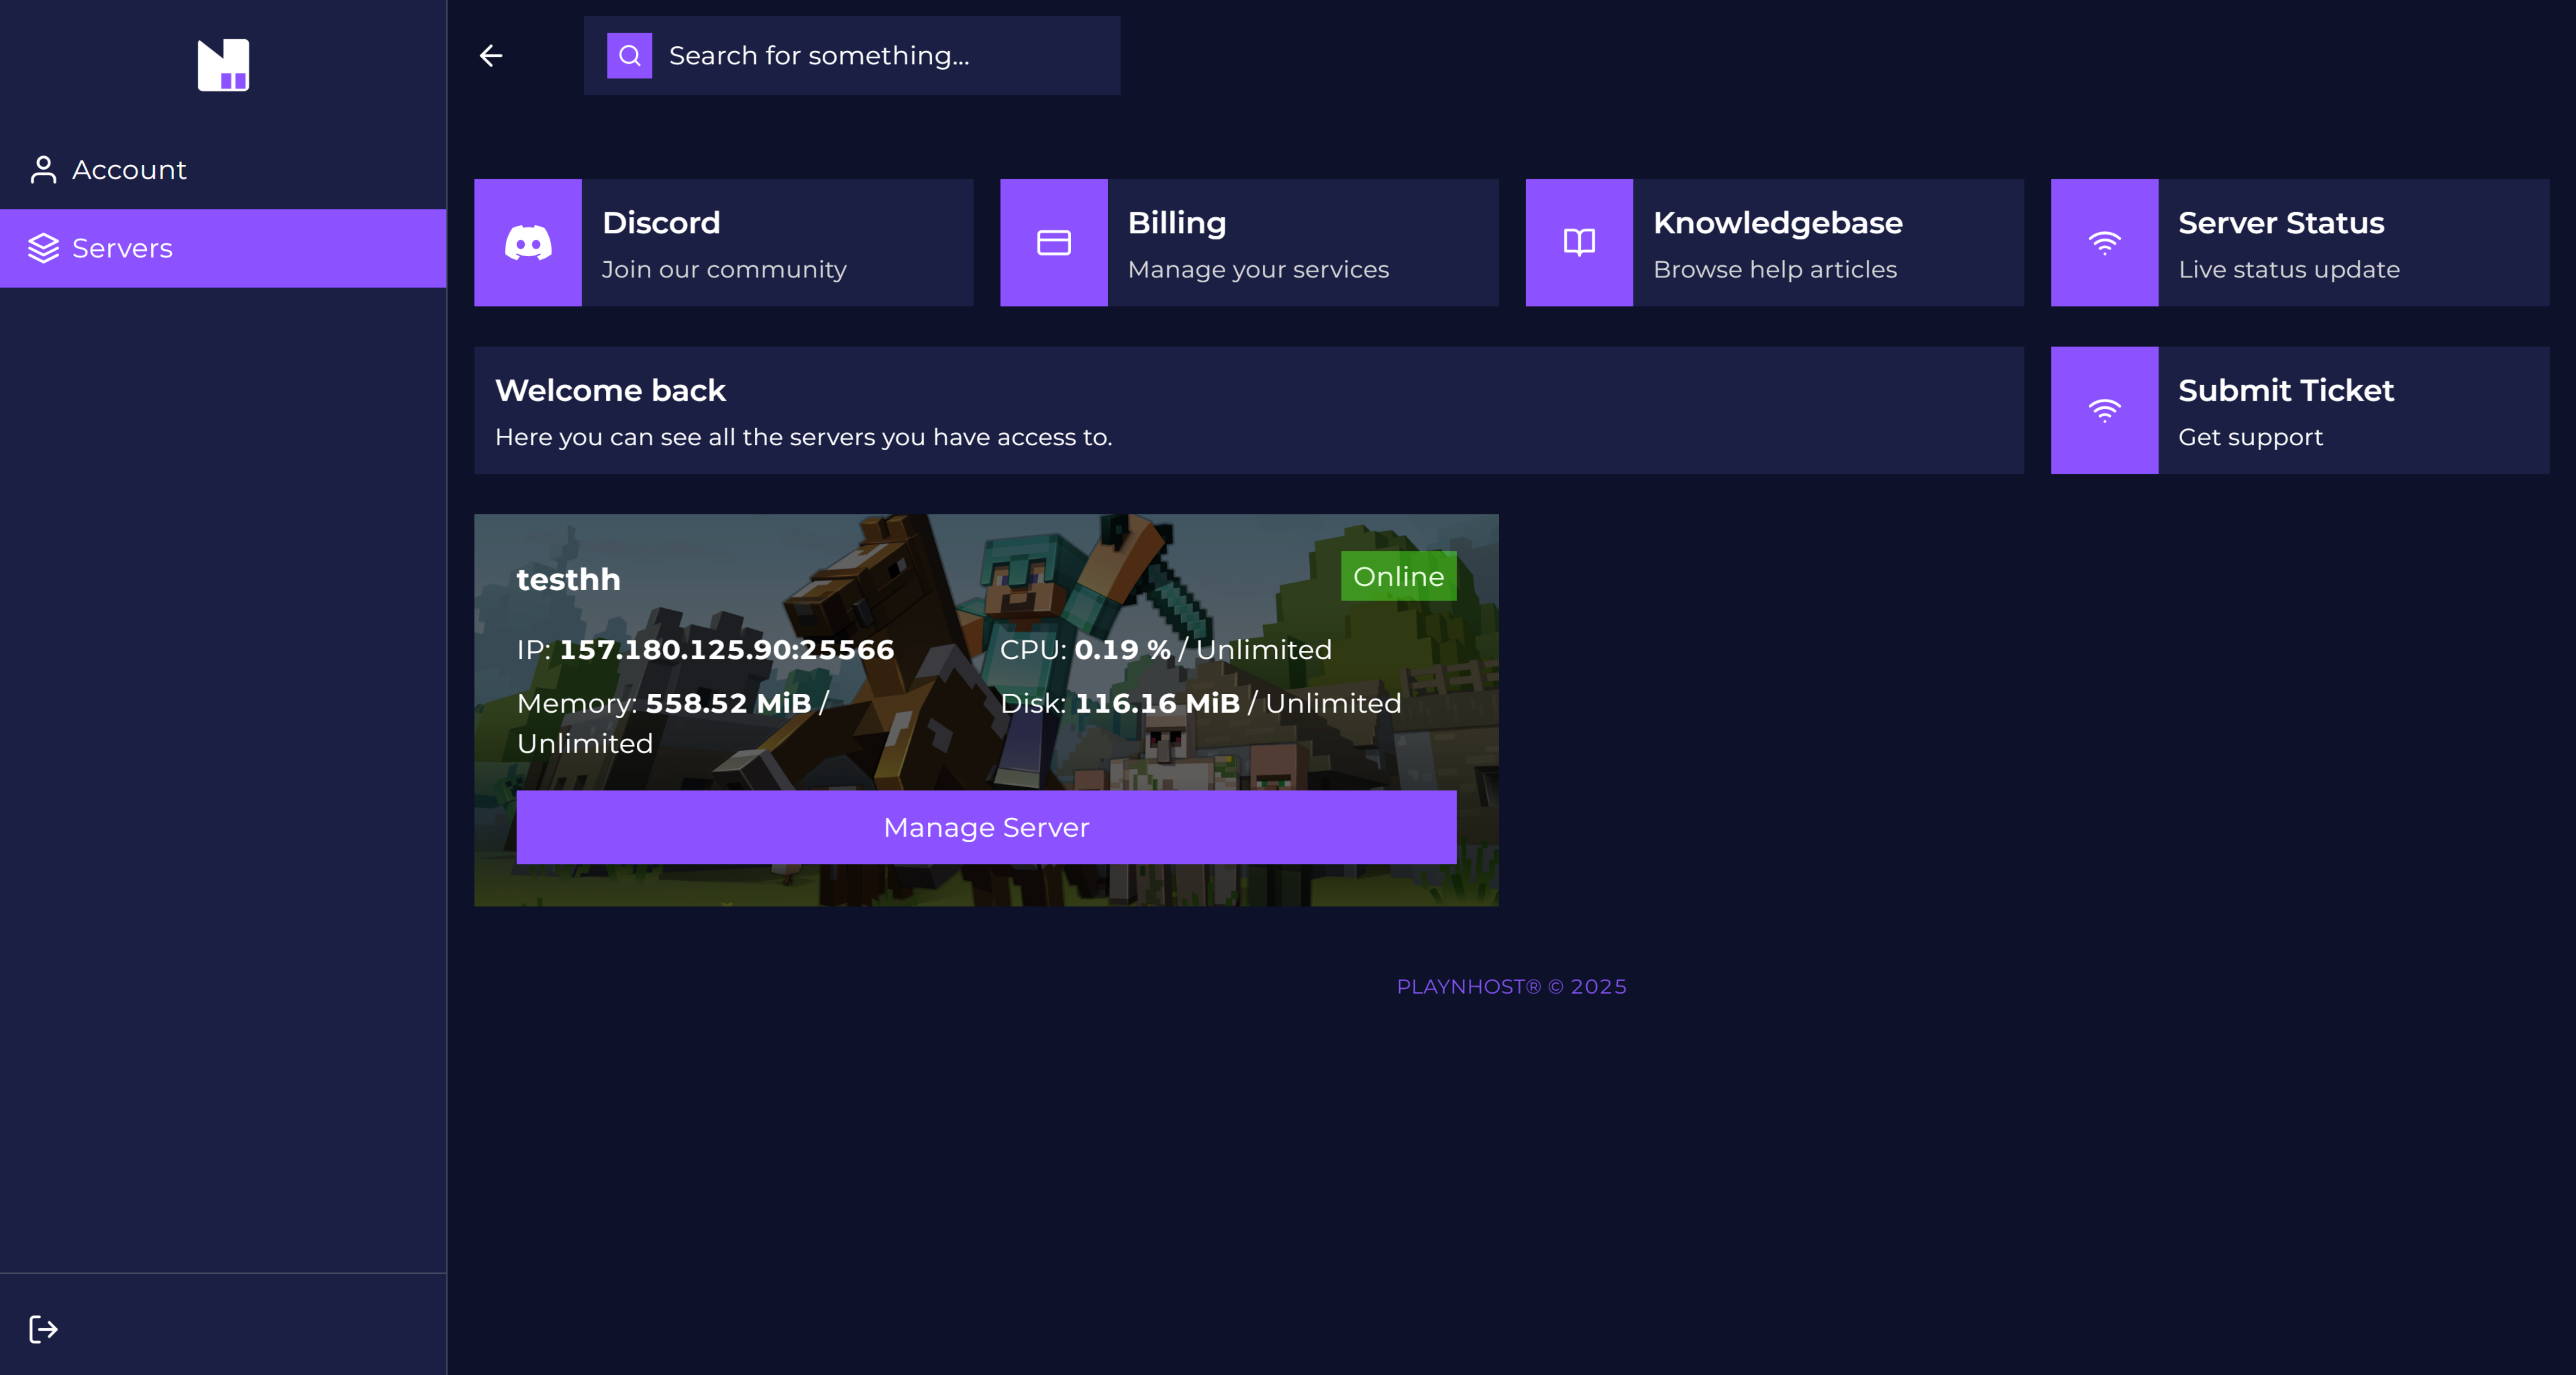Click the Discord logo icon tile
This screenshot has height=1375, width=2576.
528,243
